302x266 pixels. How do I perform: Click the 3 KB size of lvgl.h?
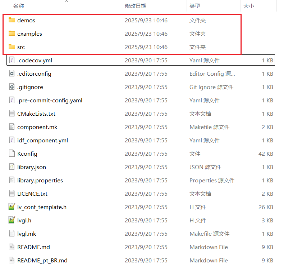pyautogui.click(x=267, y=220)
